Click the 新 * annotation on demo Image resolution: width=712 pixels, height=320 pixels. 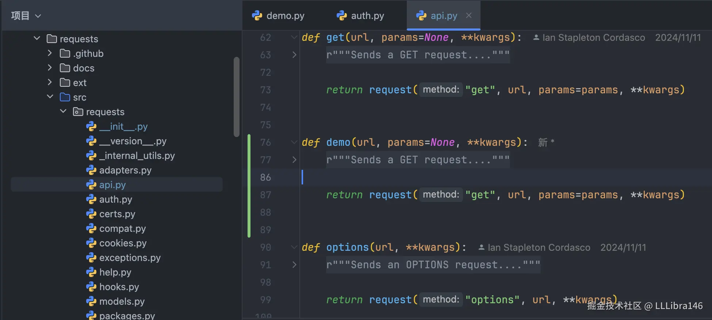546,142
